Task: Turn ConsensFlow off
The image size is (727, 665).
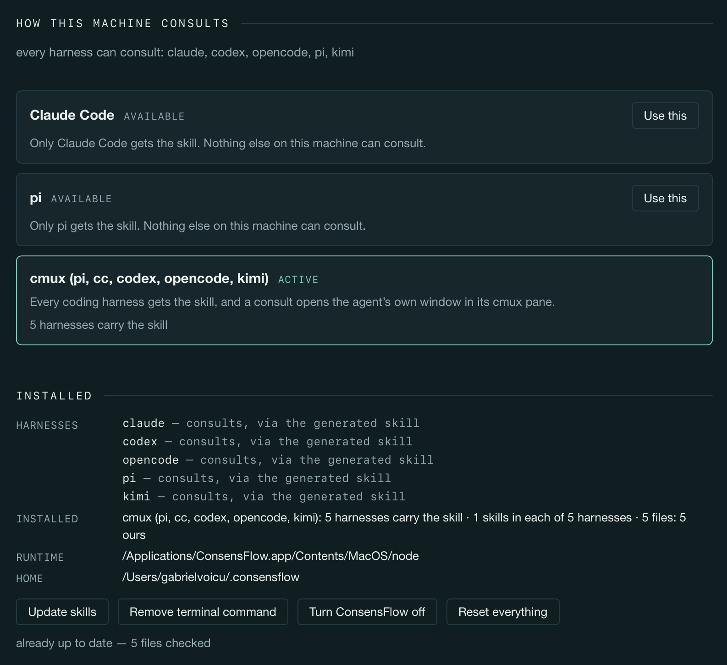Action: pos(367,612)
